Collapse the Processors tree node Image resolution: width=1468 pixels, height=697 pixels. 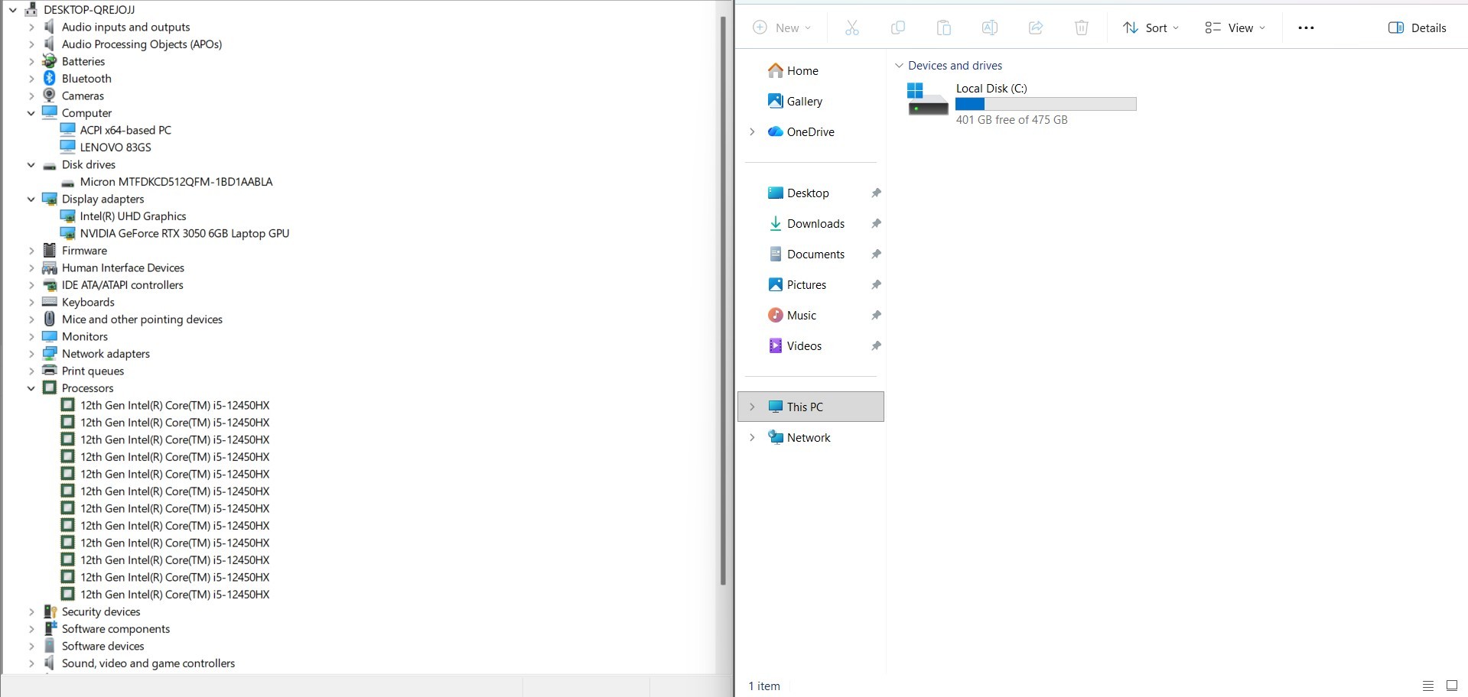point(31,388)
